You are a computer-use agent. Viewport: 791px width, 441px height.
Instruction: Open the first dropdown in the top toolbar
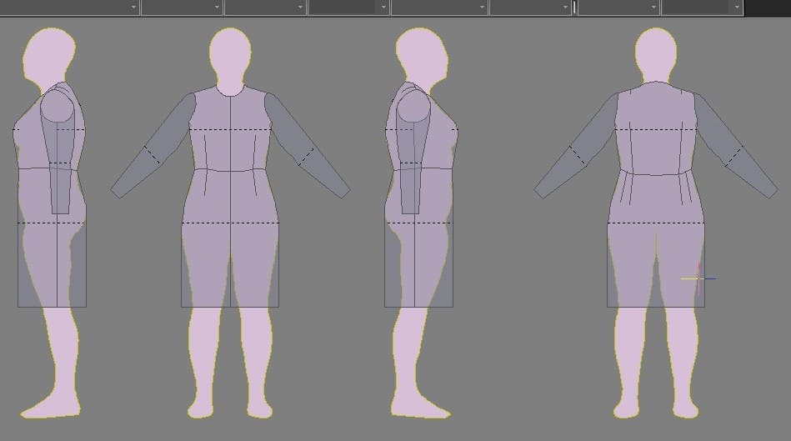coord(134,7)
